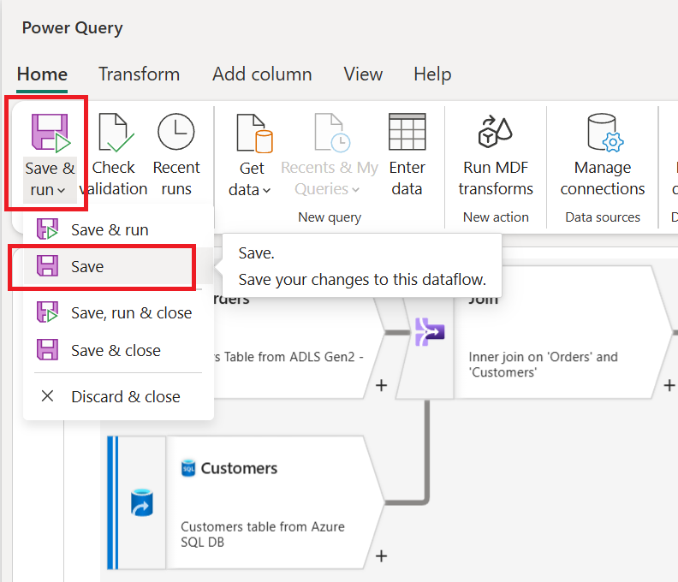Screen dimensions: 678x582
Task: Click the Enter data table icon
Action: tap(407, 132)
